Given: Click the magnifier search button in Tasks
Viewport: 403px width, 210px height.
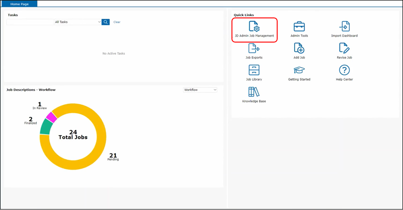Looking at the screenshot, I should pyautogui.click(x=106, y=22).
